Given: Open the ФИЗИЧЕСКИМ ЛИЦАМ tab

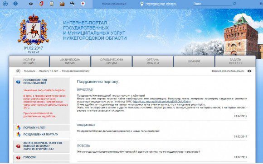Looking at the screenshot, I should pyautogui.click(x=70, y=61).
